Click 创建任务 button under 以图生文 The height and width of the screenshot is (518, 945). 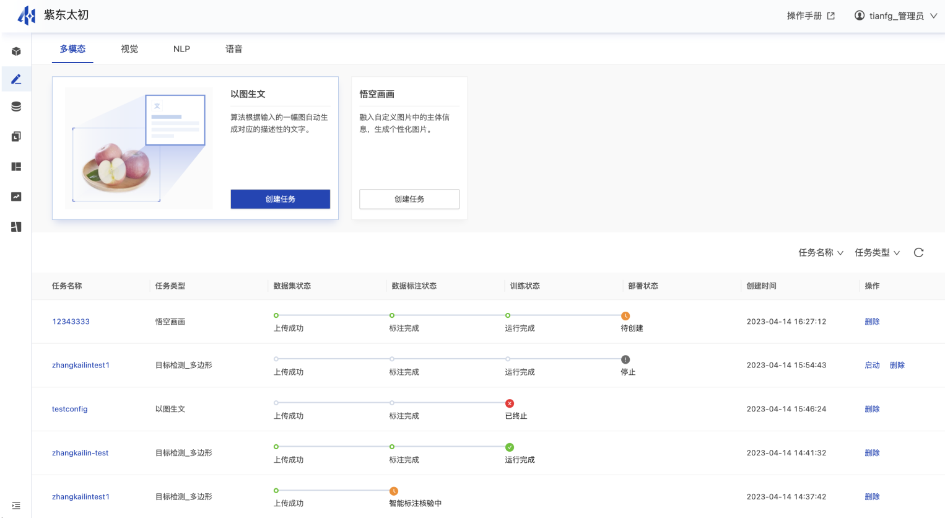(x=281, y=199)
